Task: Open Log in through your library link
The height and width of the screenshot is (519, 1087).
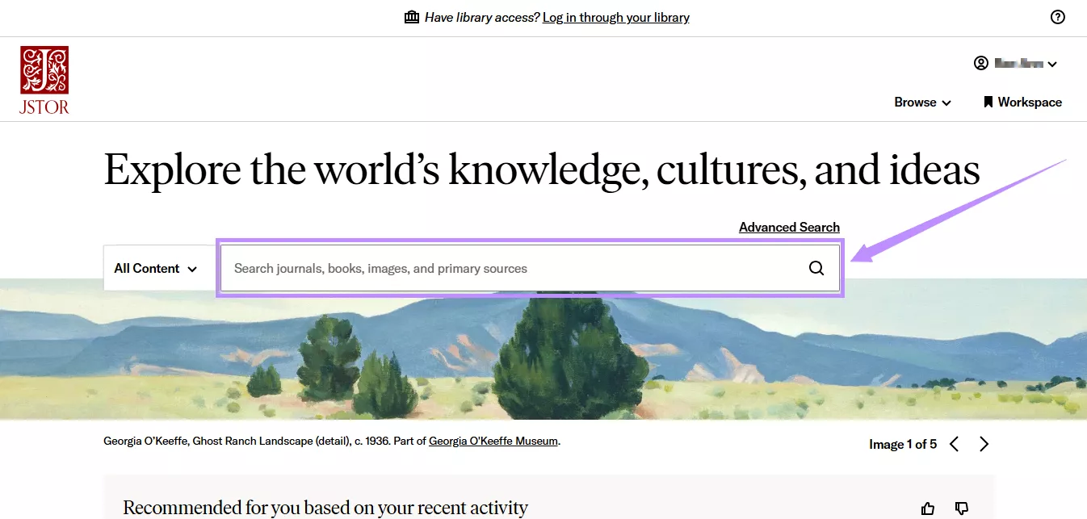Action: (615, 17)
